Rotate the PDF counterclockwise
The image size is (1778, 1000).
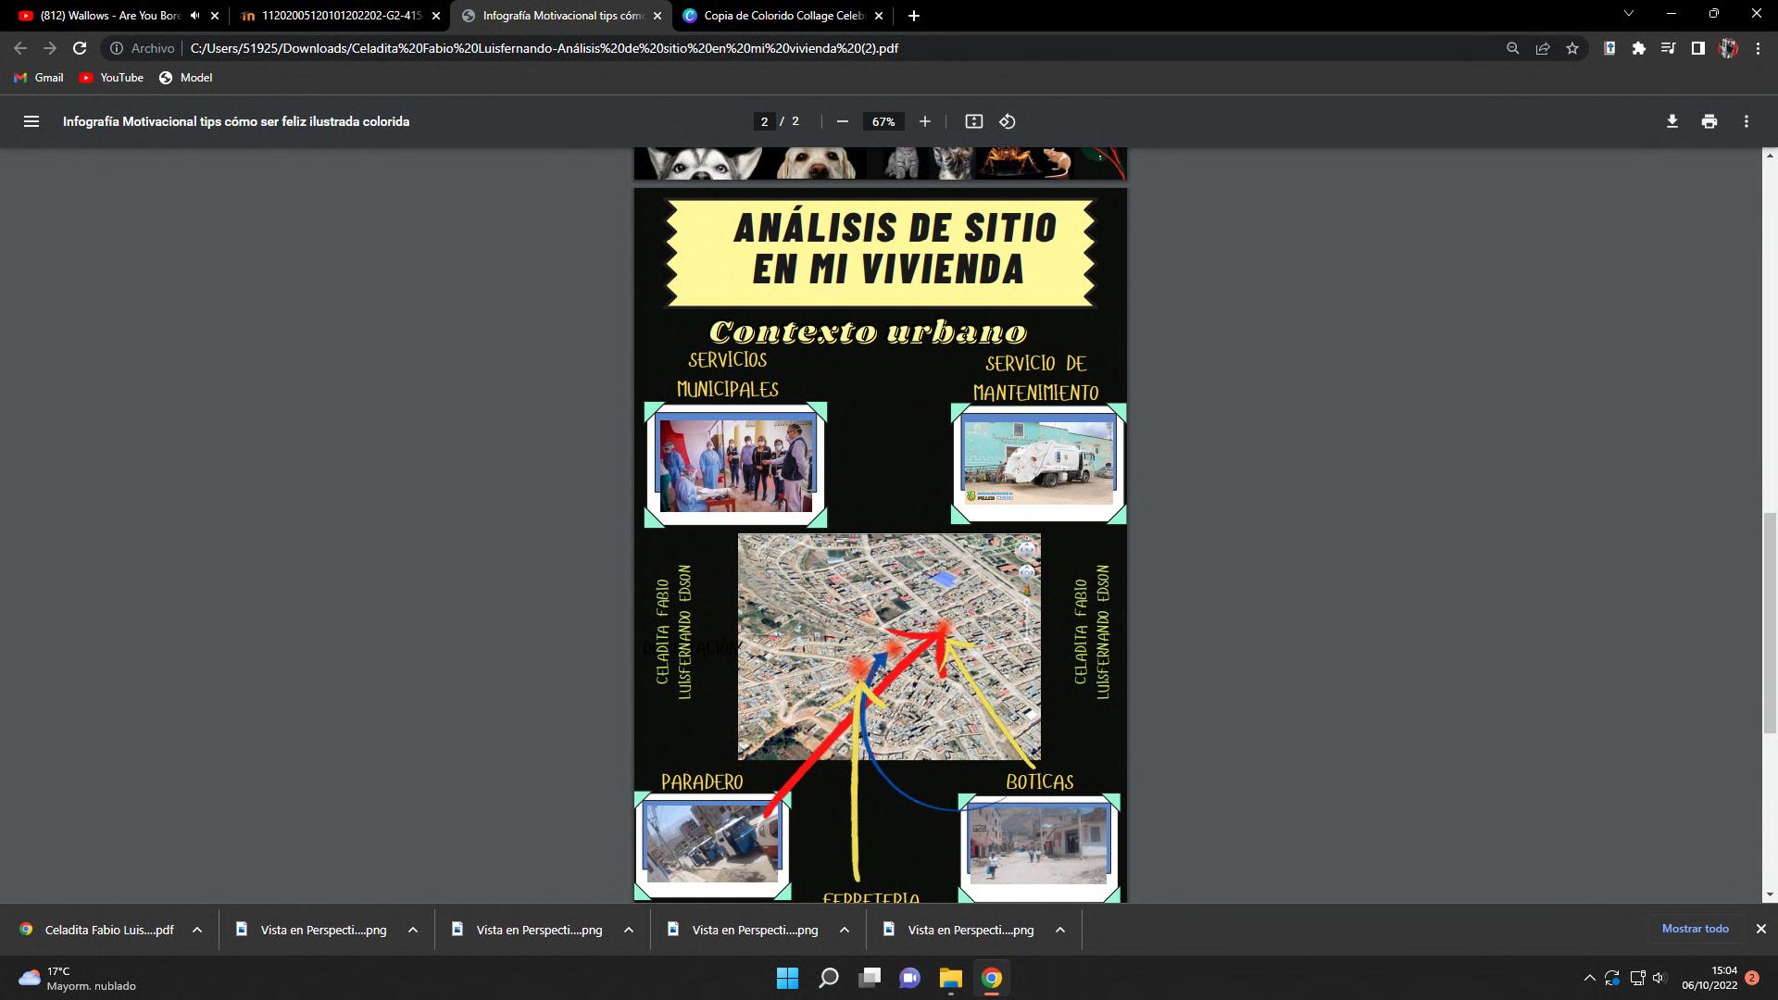pos(1008,121)
